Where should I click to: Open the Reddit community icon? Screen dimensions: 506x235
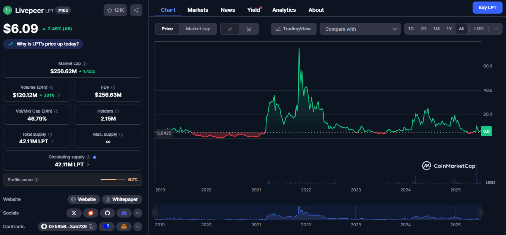(x=90, y=213)
